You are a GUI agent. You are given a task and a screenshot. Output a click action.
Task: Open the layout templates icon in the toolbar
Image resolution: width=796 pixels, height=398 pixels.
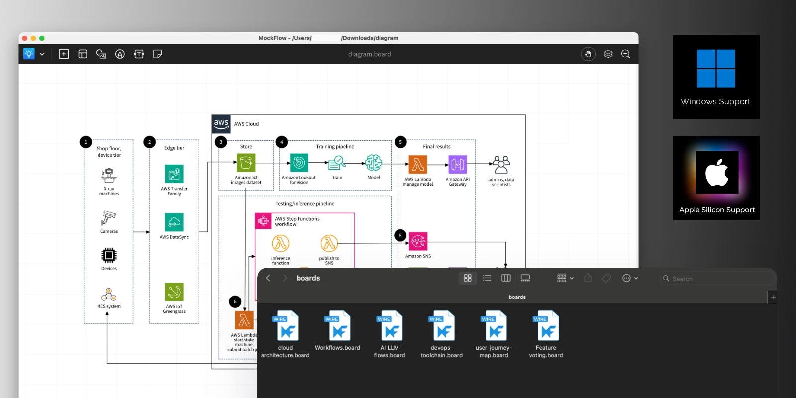pos(83,54)
